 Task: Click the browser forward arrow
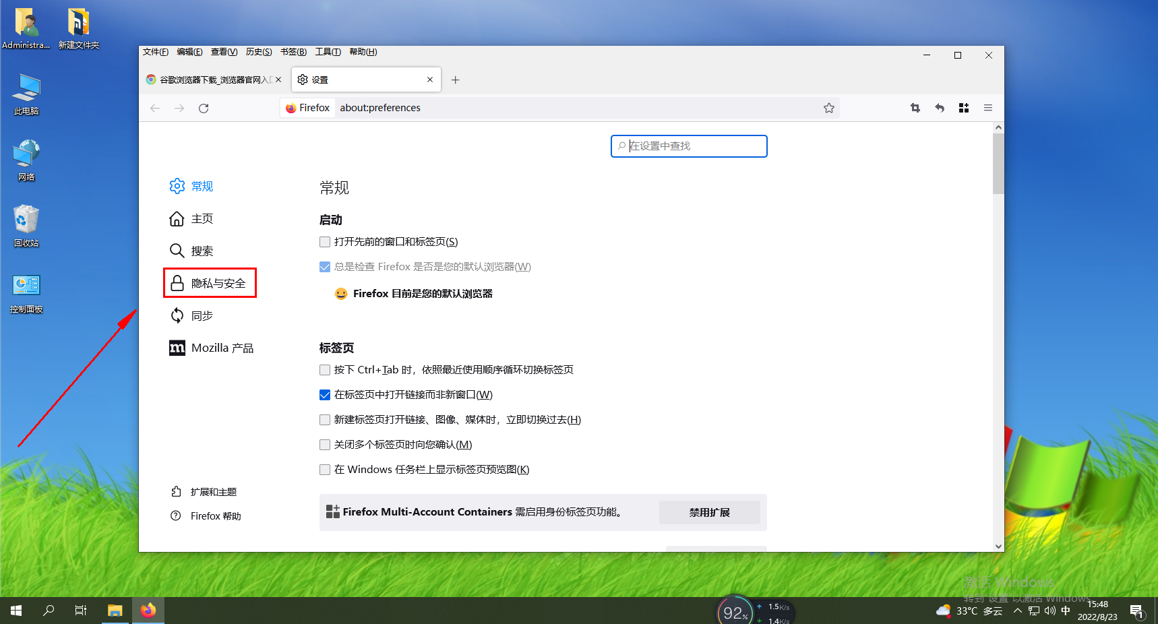(x=179, y=108)
